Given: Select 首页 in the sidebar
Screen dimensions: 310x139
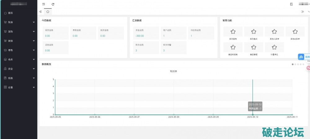Looking at the screenshot, I should pos(11,13).
